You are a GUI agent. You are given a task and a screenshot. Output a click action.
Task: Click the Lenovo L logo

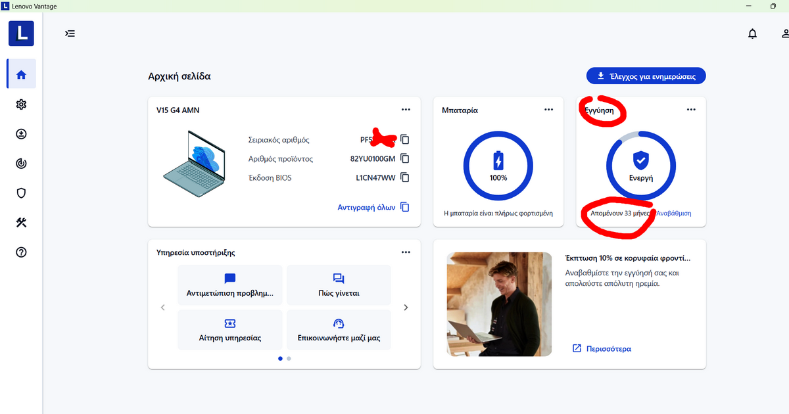pyautogui.click(x=21, y=33)
